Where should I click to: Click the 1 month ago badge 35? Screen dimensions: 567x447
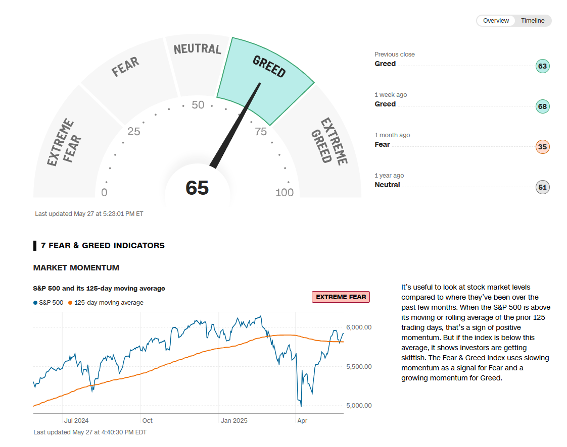pyautogui.click(x=542, y=147)
